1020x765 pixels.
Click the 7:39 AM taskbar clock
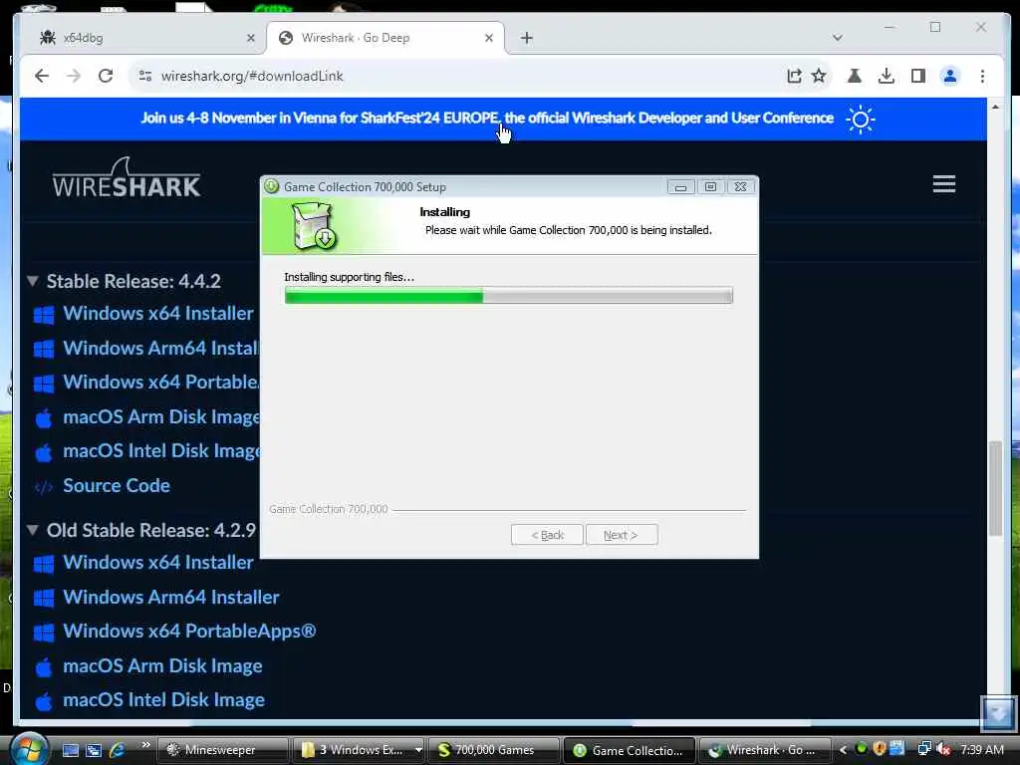(x=982, y=750)
